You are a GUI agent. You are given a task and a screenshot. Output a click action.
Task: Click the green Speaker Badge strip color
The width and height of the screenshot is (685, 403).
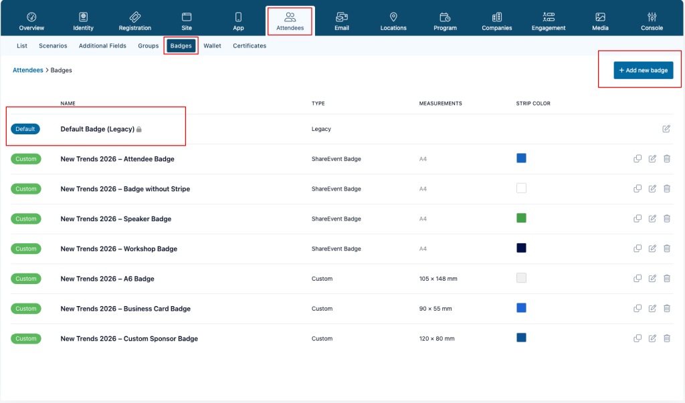[x=521, y=218]
